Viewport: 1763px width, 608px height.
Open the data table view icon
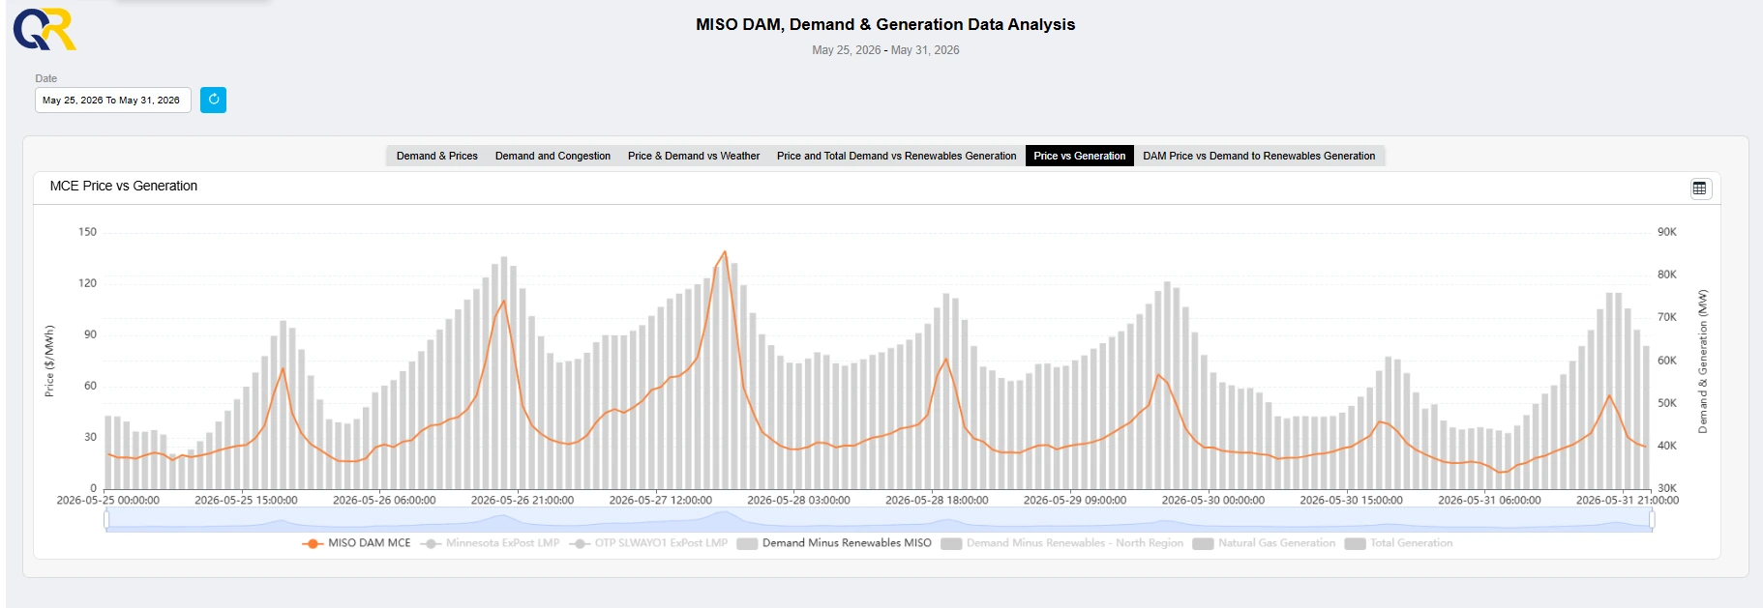[x=1700, y=188]
